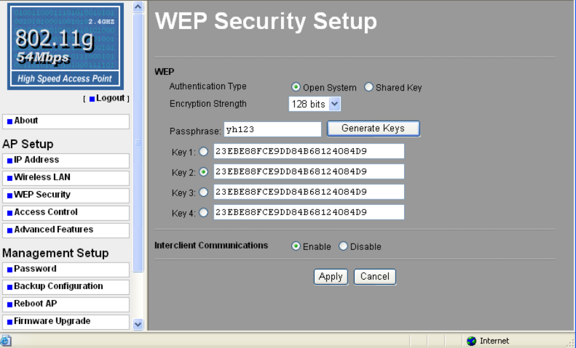Click the AP Setup section heading
The image size is (576, 348).
pyautogui.click(x=28, y=144)
